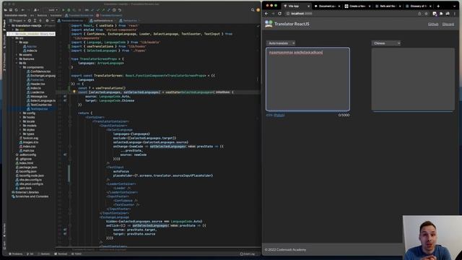Open the Project view dropdown

(17, 21)
